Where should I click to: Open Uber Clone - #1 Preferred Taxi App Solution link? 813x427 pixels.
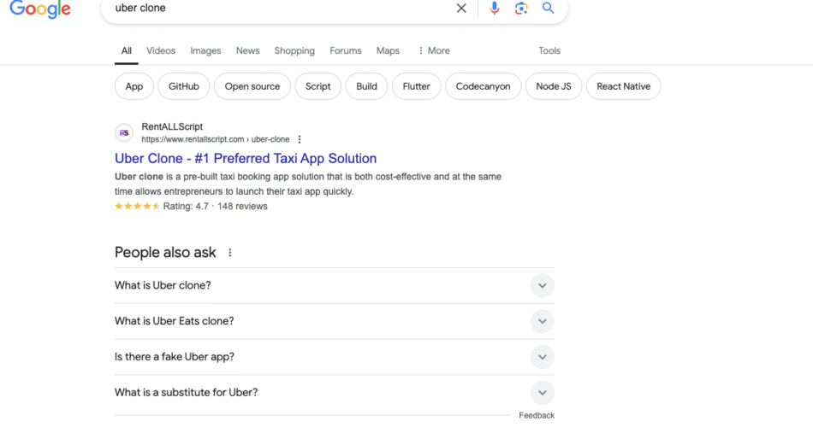(246, 158)
